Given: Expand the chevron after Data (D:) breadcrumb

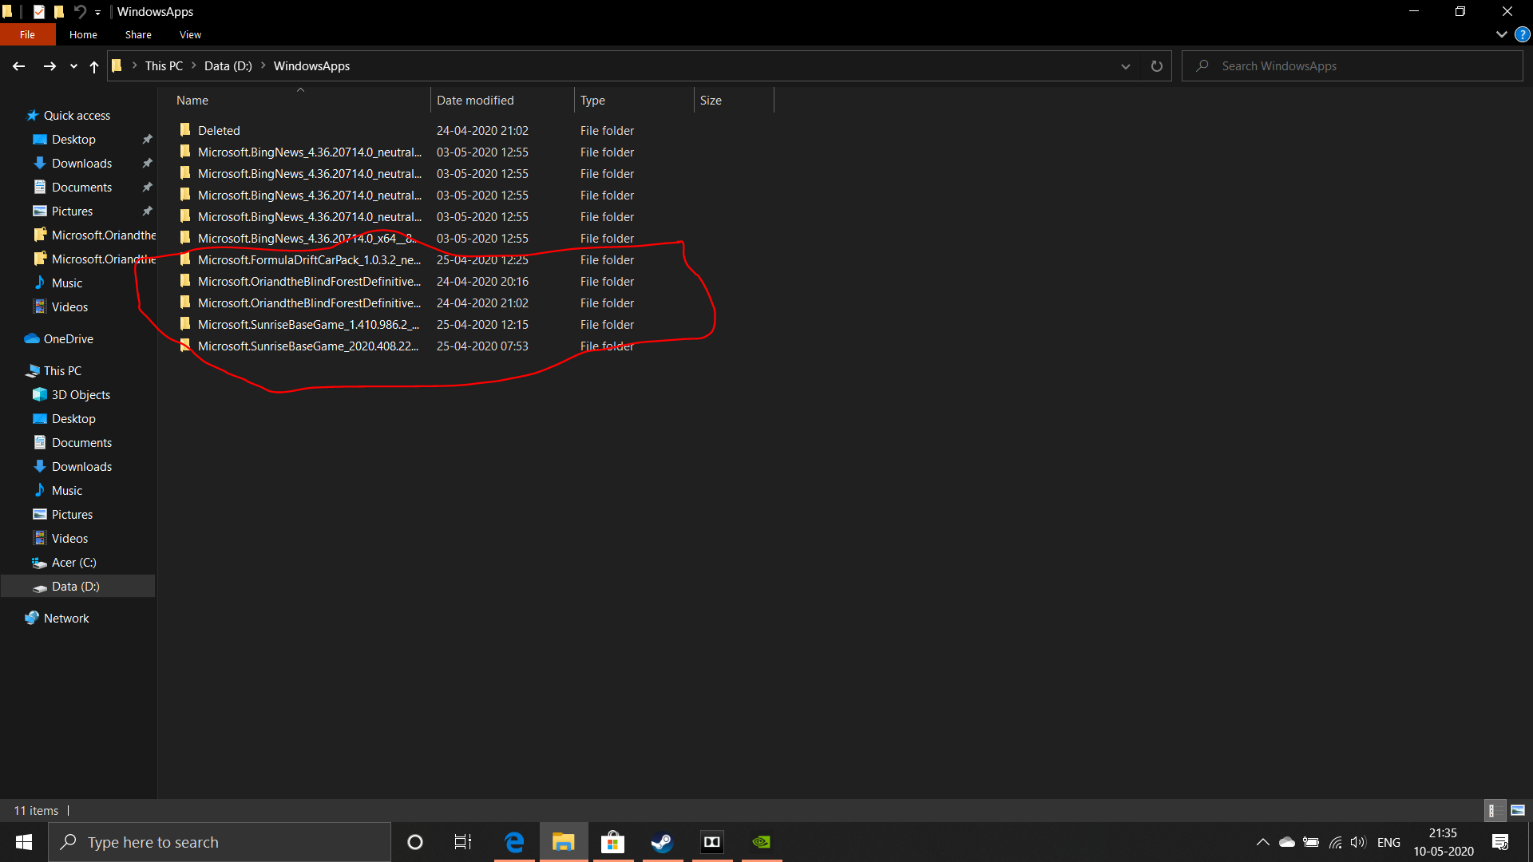Looking at the screenshot, I should click(263, 66).
